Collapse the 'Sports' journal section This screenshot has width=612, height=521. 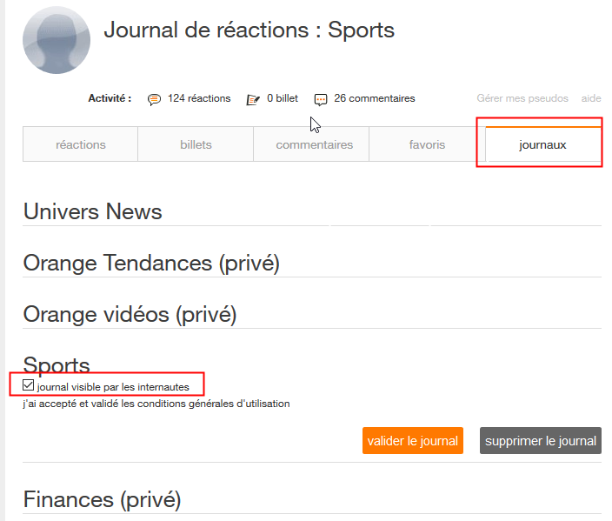click(57, 364)
